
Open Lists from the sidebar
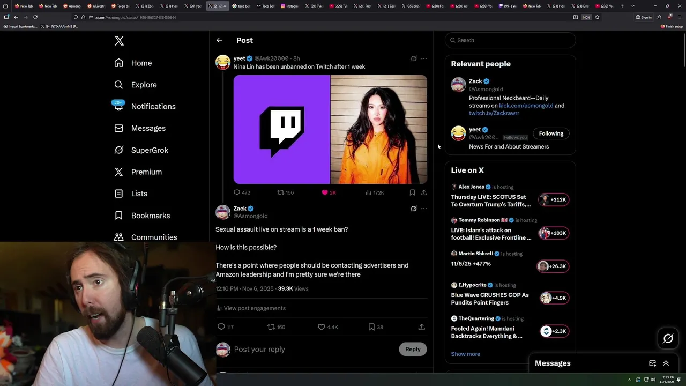point(131,194)
